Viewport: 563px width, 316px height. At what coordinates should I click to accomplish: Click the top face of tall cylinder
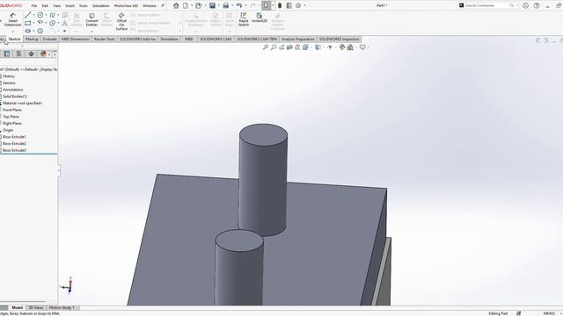point(263,134)
